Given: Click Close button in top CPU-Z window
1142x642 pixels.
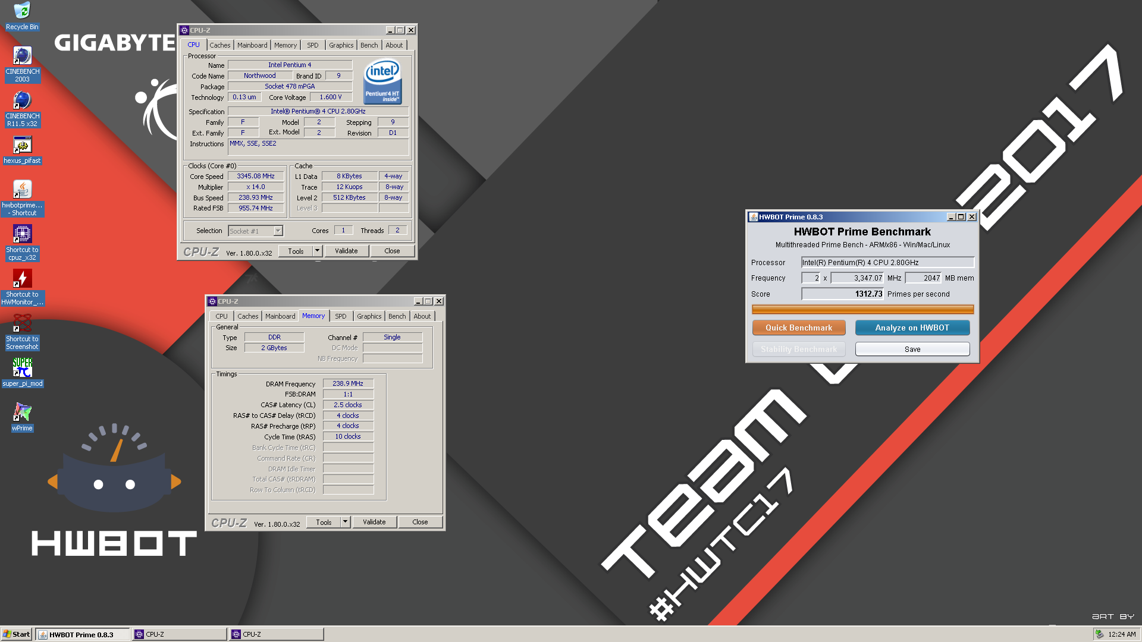Looking at the screenshot, I should [392, 251].
